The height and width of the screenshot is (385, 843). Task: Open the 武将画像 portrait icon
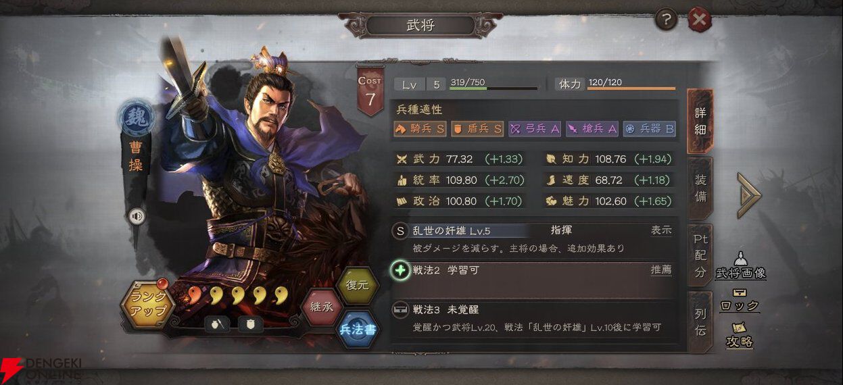[x=740, y=266]
